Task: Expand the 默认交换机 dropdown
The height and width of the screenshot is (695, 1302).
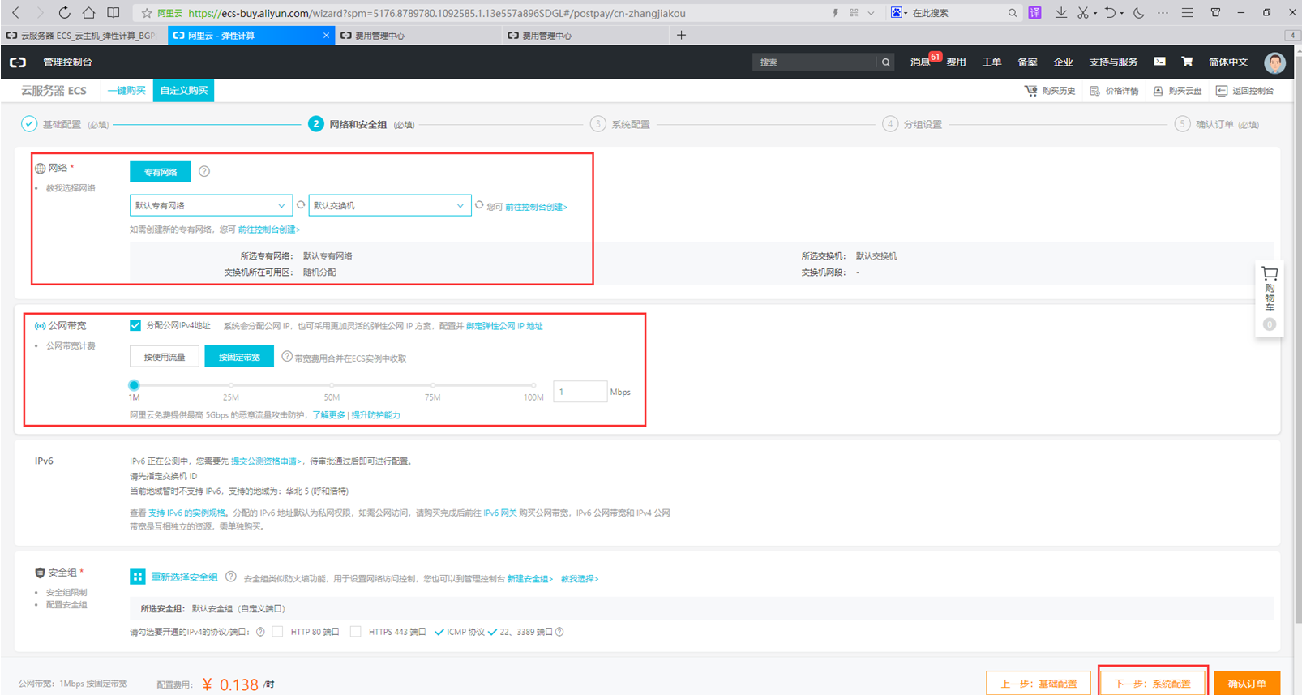Action: 389,206
